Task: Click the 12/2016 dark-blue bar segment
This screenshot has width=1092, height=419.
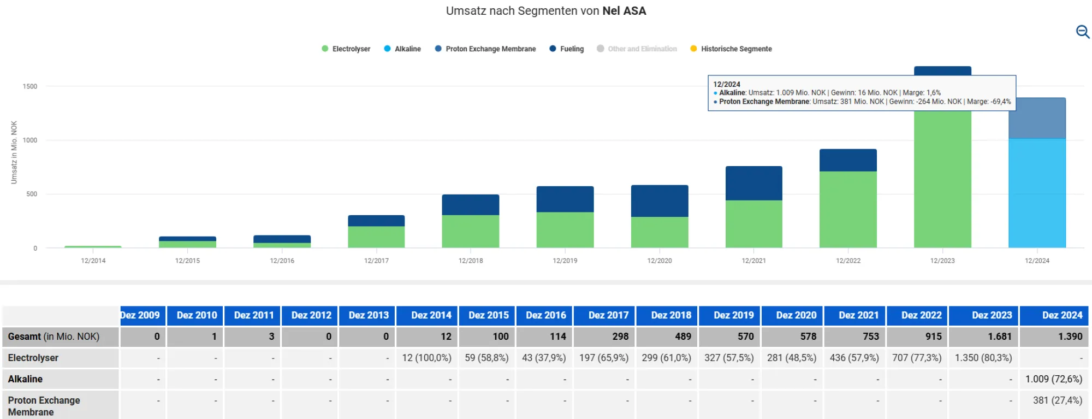Action: pyautogui.click(x=282, y=239)
